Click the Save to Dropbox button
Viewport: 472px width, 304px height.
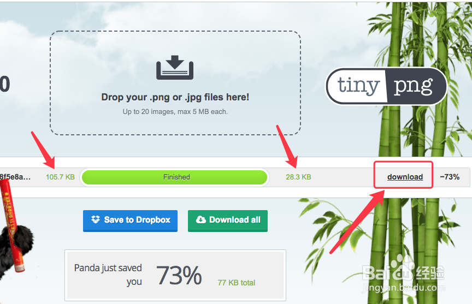tap(131, 220)
